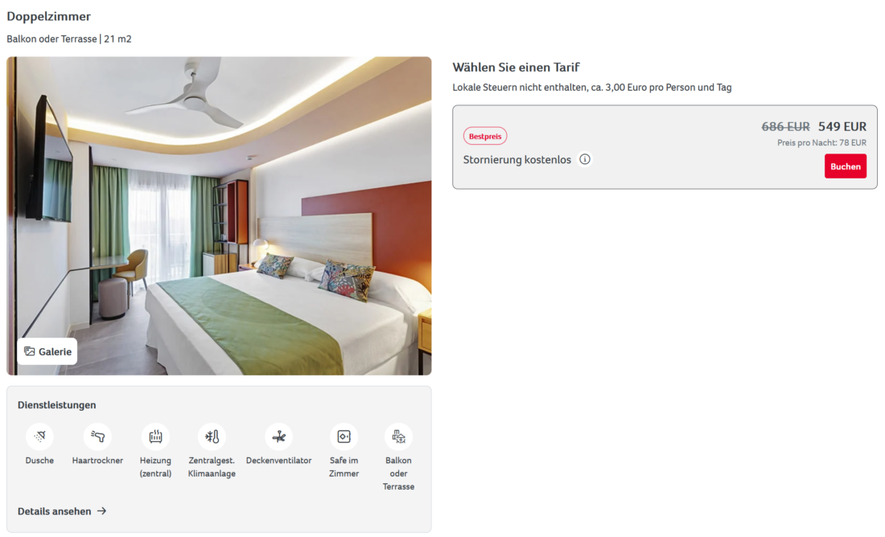Click the 549 EUR price
Viewport: 885px width, 537px height.
[842, 126]
